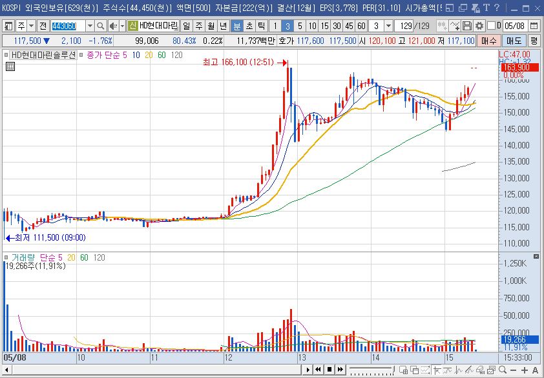
Task: Click the horizontal scrollbar left arrow
Action: tap(7, 370)
